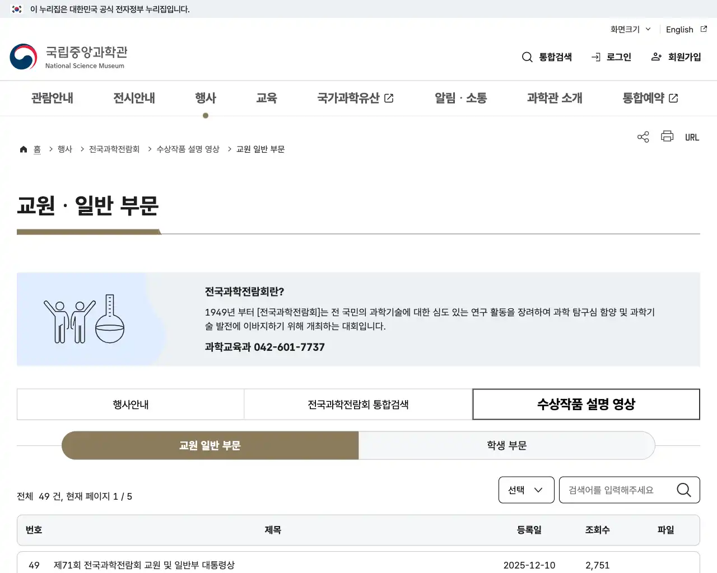
Task: Click the print icon near the breadcrumb
Action: click(667, 136)
